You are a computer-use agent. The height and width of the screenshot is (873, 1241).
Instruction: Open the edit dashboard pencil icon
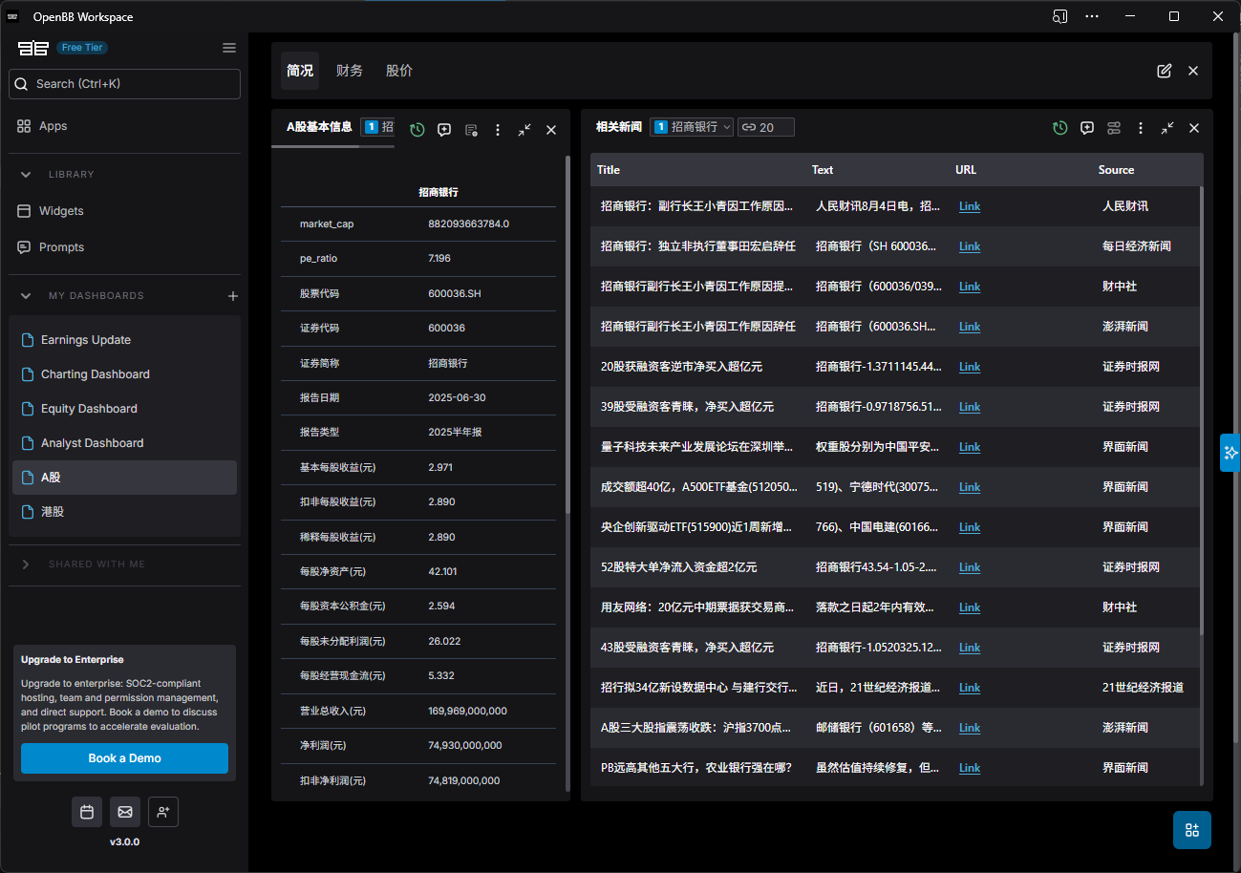[1164, 71]
